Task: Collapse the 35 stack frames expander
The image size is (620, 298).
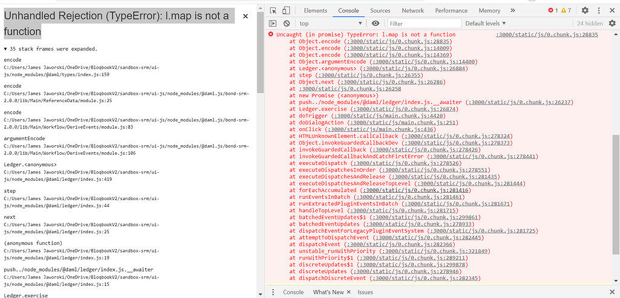Action: [x=50, y=49]
